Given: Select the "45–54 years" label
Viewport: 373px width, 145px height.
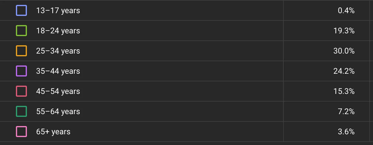Looking at the screenshot, I should click(58, 91).
